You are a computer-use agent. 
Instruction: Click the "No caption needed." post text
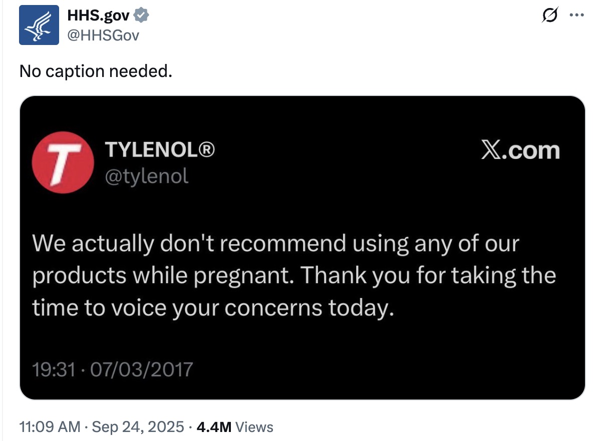coord(96,71)
